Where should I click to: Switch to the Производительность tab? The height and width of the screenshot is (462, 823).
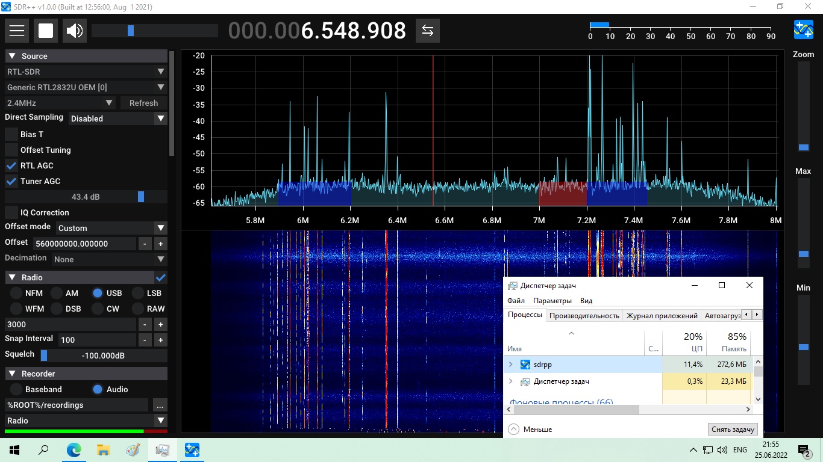584,315
